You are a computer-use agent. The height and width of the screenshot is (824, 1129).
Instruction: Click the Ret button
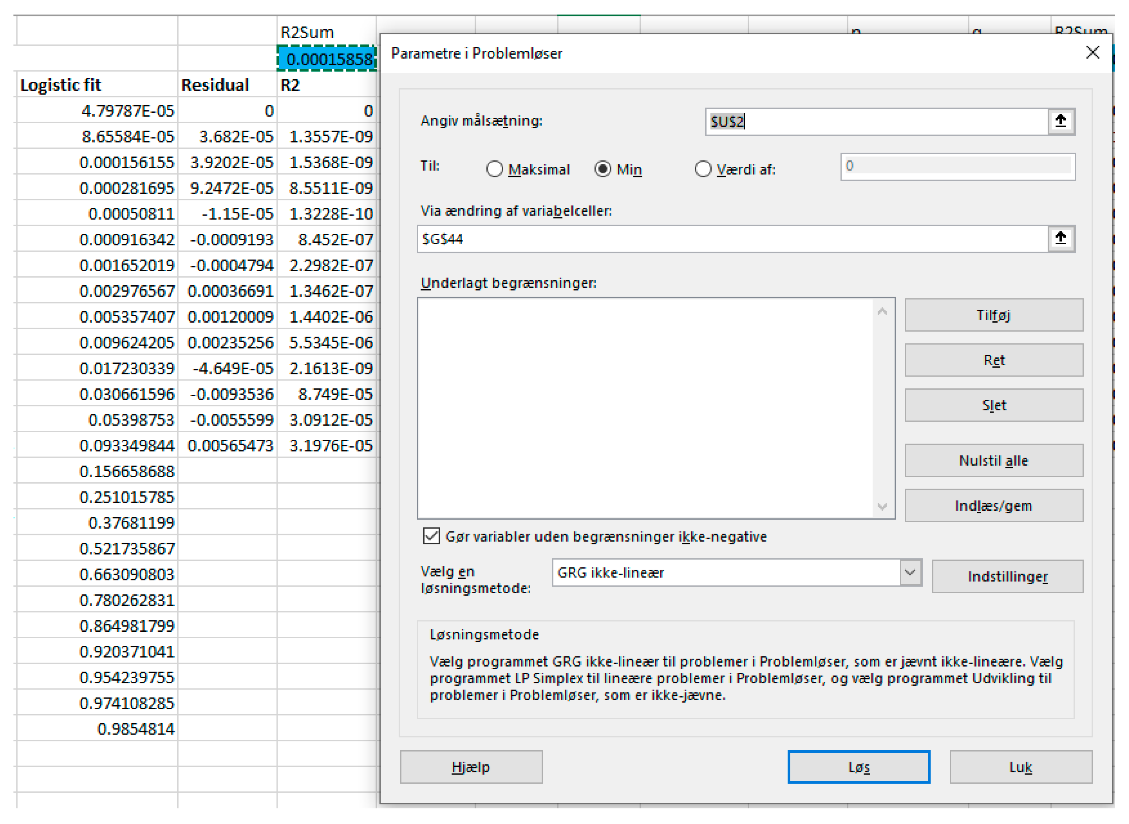tap(993, 359)
